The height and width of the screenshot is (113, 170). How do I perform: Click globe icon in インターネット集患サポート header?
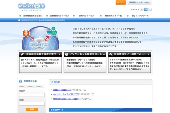tap(67, 54)
